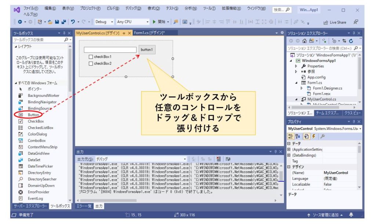Click the Home icon in Solution Explorer
376x224 pixels.
pyautogui.click(x=304, y=41)
